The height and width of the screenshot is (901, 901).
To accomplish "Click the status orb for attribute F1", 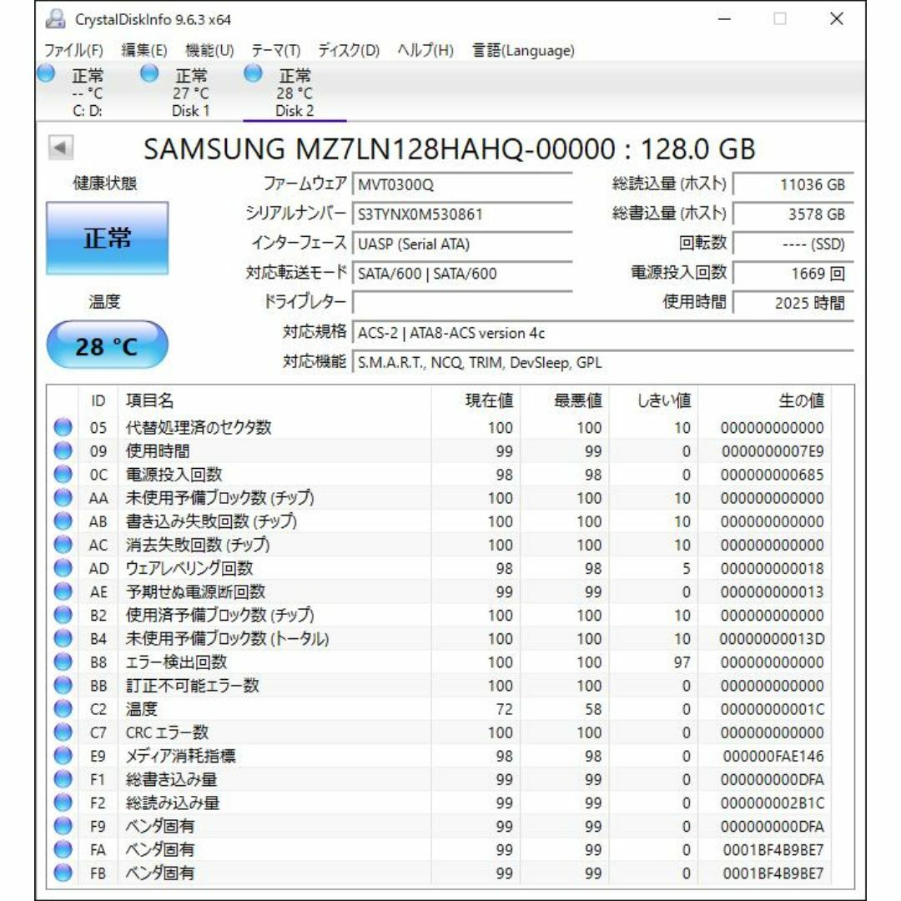I will coord(63,779).
